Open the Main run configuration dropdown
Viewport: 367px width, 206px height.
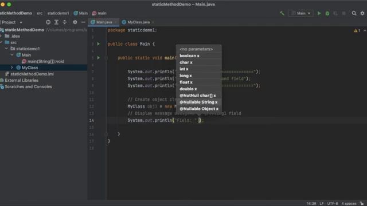[300, 13]
